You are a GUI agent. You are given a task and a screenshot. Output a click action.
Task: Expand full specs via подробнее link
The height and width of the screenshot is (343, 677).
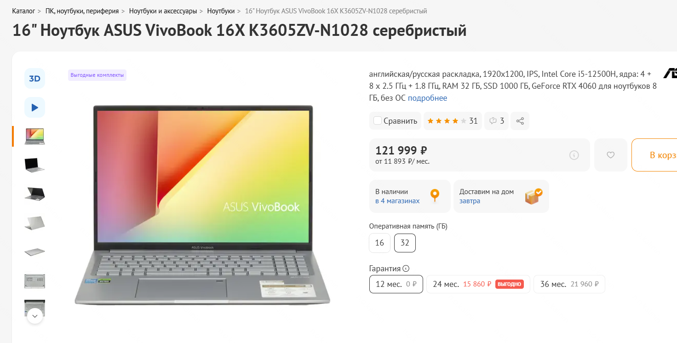click(427, 98)
